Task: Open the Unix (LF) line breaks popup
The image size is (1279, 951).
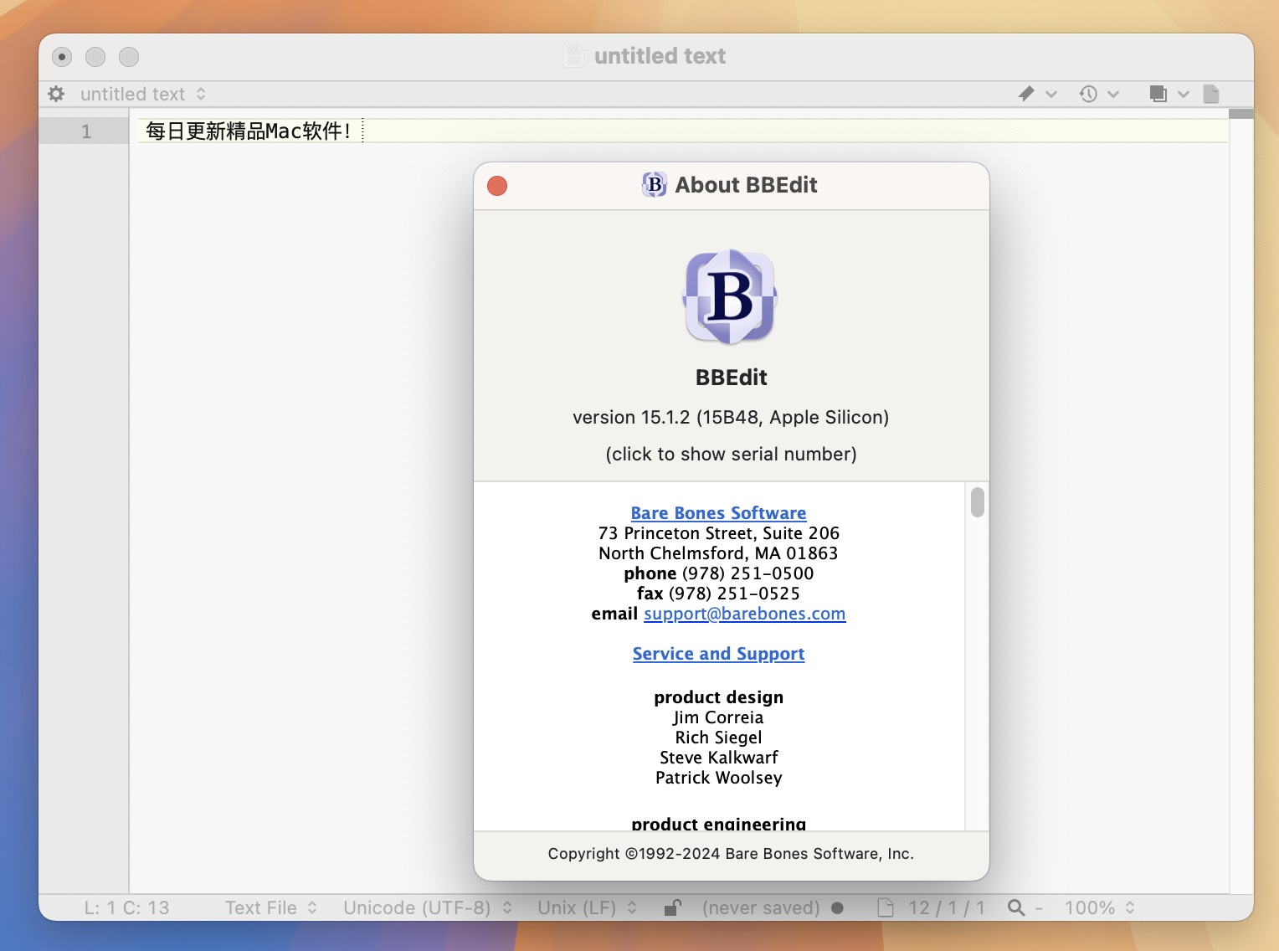Action: [587, 907]
